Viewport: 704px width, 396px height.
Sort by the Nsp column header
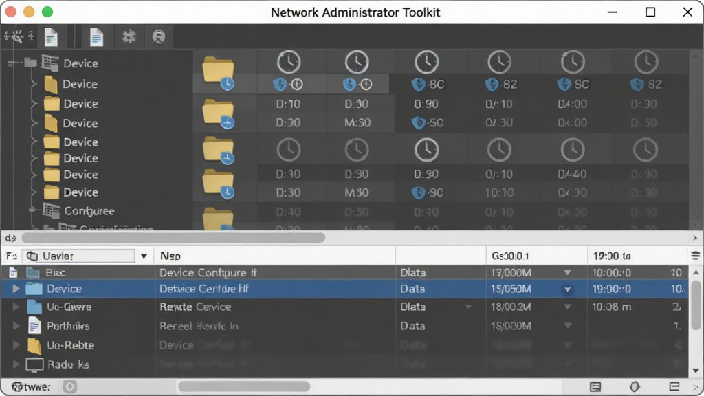tap(274, 256)
